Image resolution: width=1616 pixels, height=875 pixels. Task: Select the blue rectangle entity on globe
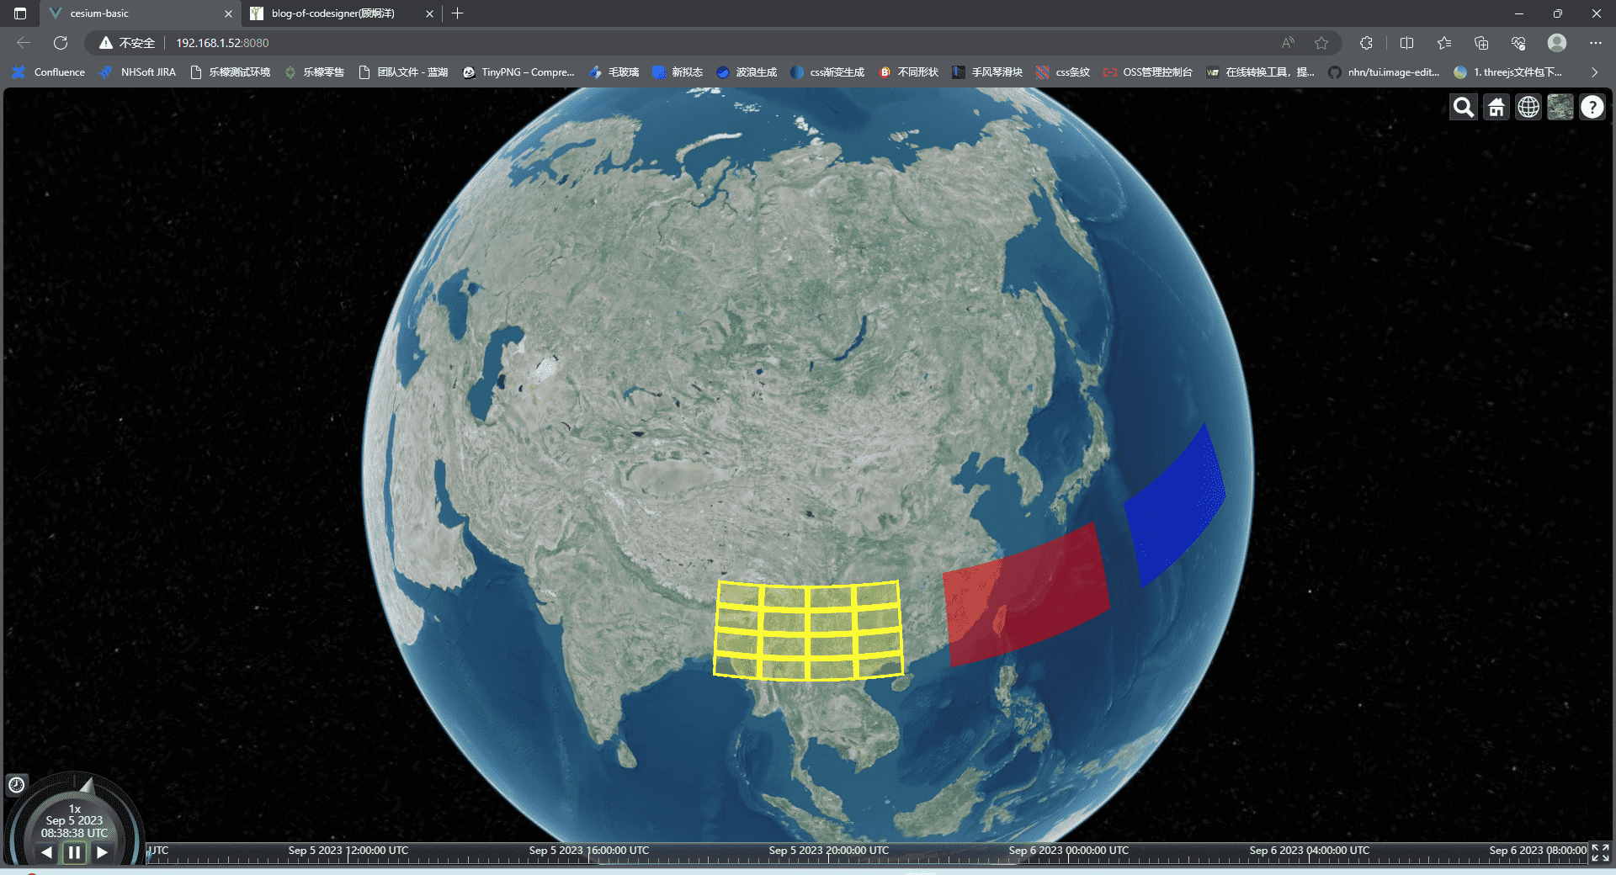click(1174, 507)
